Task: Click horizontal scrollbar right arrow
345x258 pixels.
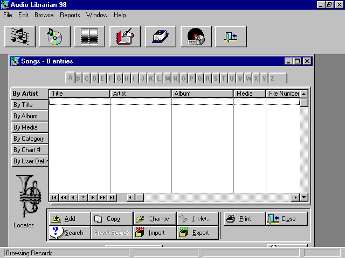Action: click(295, 197)
